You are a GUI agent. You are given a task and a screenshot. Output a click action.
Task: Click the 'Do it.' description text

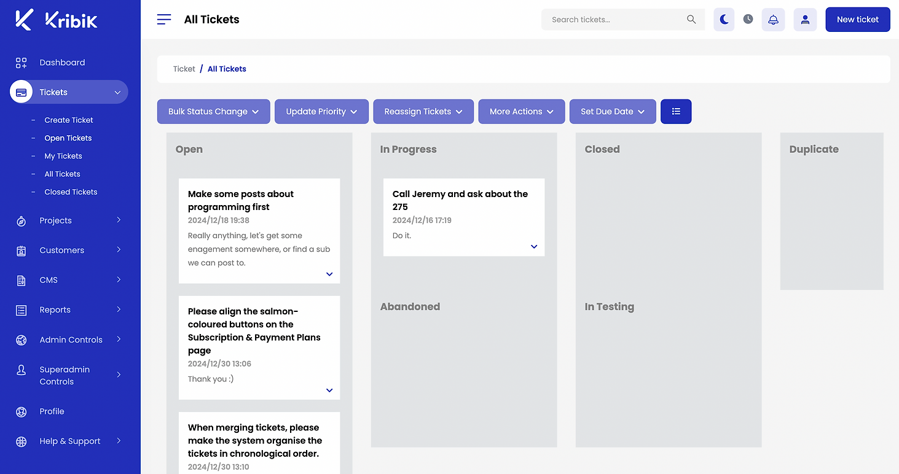(402, 235)
